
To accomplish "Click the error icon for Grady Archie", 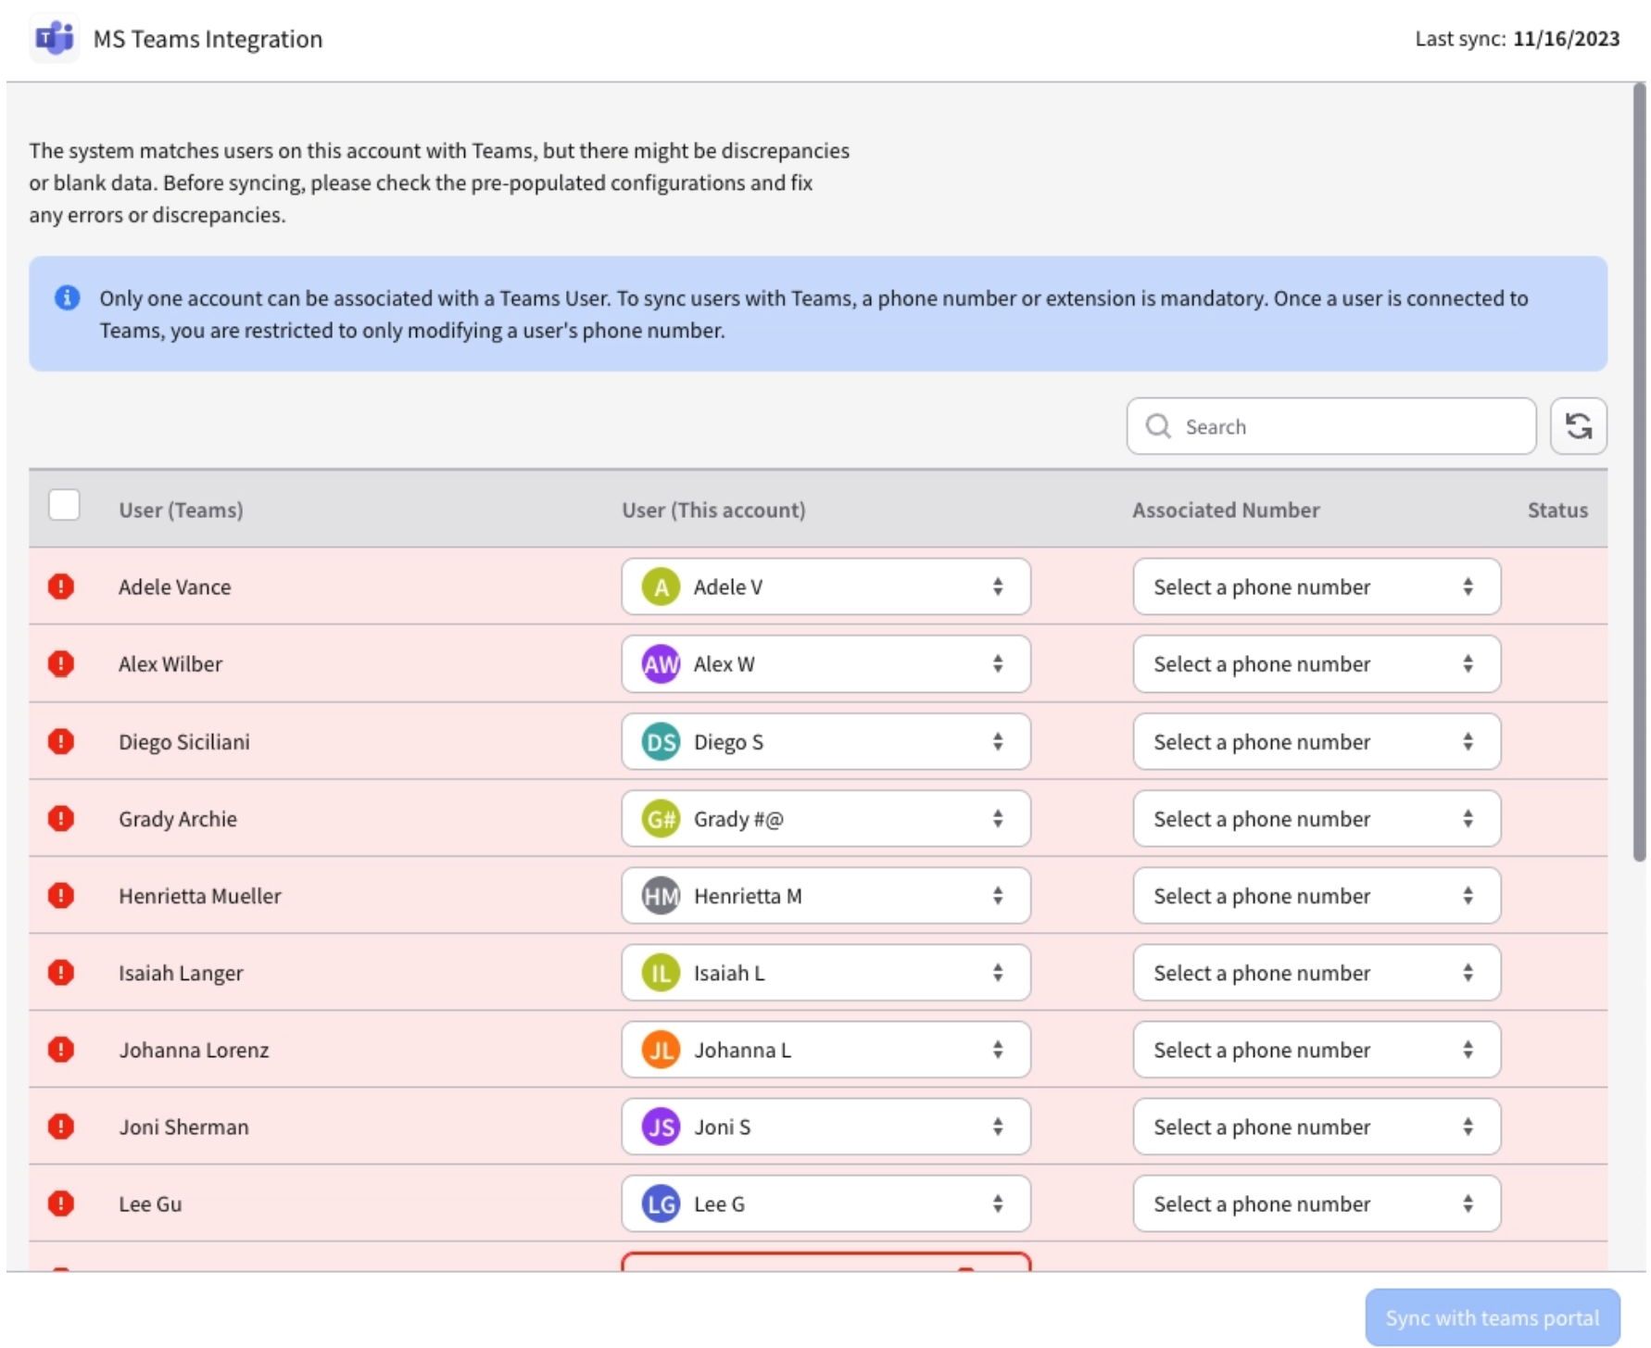I will (x=61, y=818).
